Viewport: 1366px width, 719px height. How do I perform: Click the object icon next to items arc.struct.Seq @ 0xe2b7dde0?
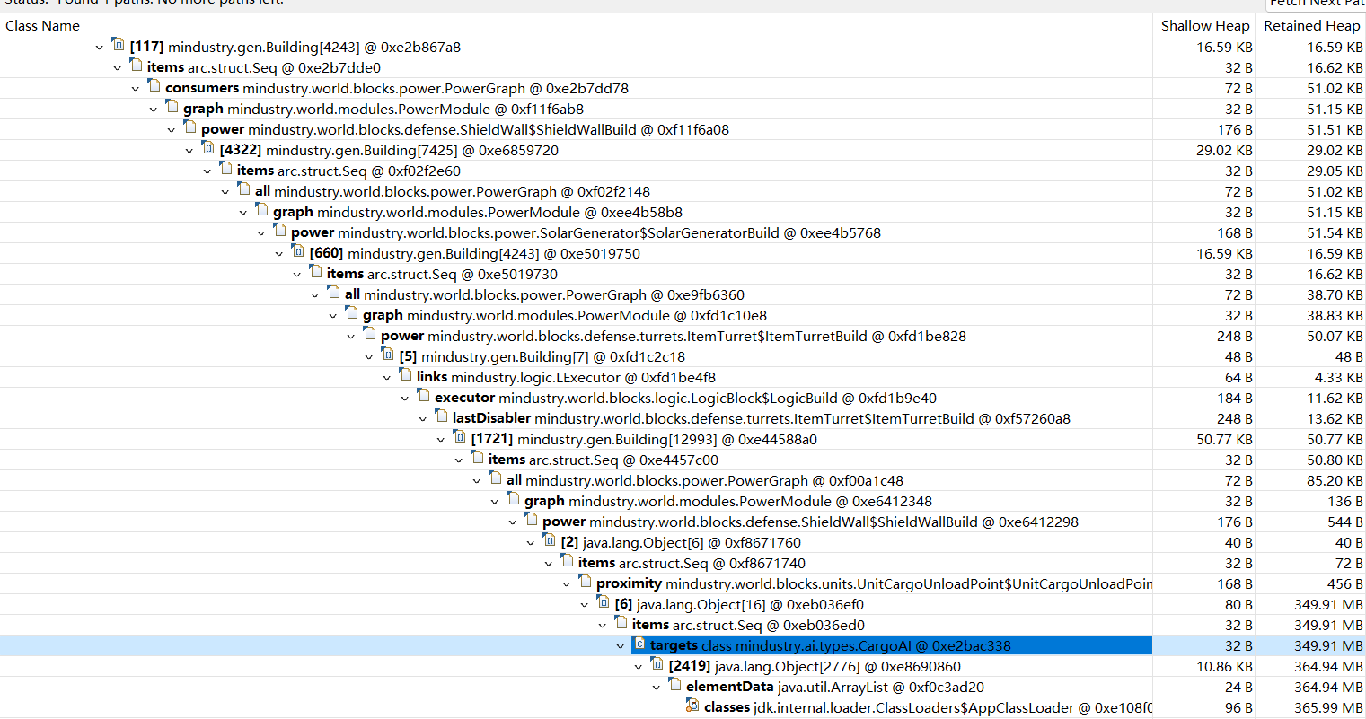point(136,66)
